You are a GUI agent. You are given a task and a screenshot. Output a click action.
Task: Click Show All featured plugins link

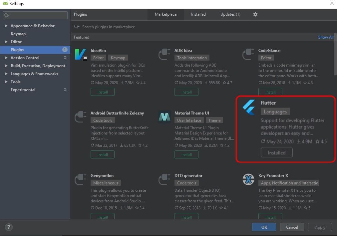[x=325, y=37]
